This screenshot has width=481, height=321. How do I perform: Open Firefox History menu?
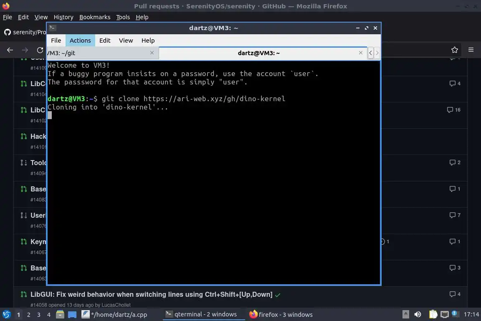pyautogui.click(x=63, y=17)
